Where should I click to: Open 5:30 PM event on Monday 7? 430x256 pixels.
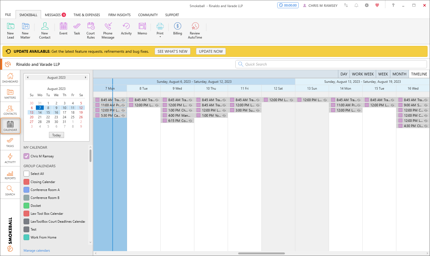pos(110,116)
